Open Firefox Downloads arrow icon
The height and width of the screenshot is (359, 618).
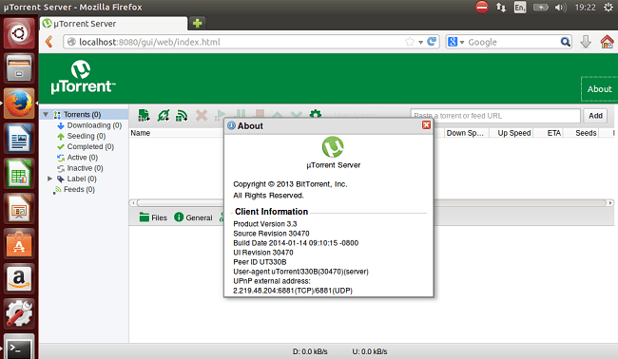(586, 42)
